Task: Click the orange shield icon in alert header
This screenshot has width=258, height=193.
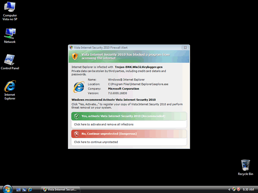Action: 75,56
